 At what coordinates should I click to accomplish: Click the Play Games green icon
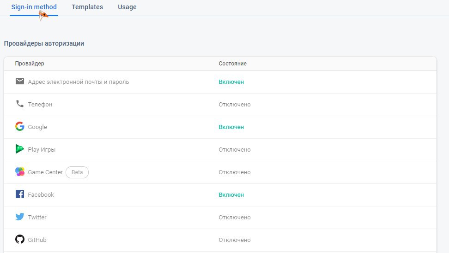19,149
